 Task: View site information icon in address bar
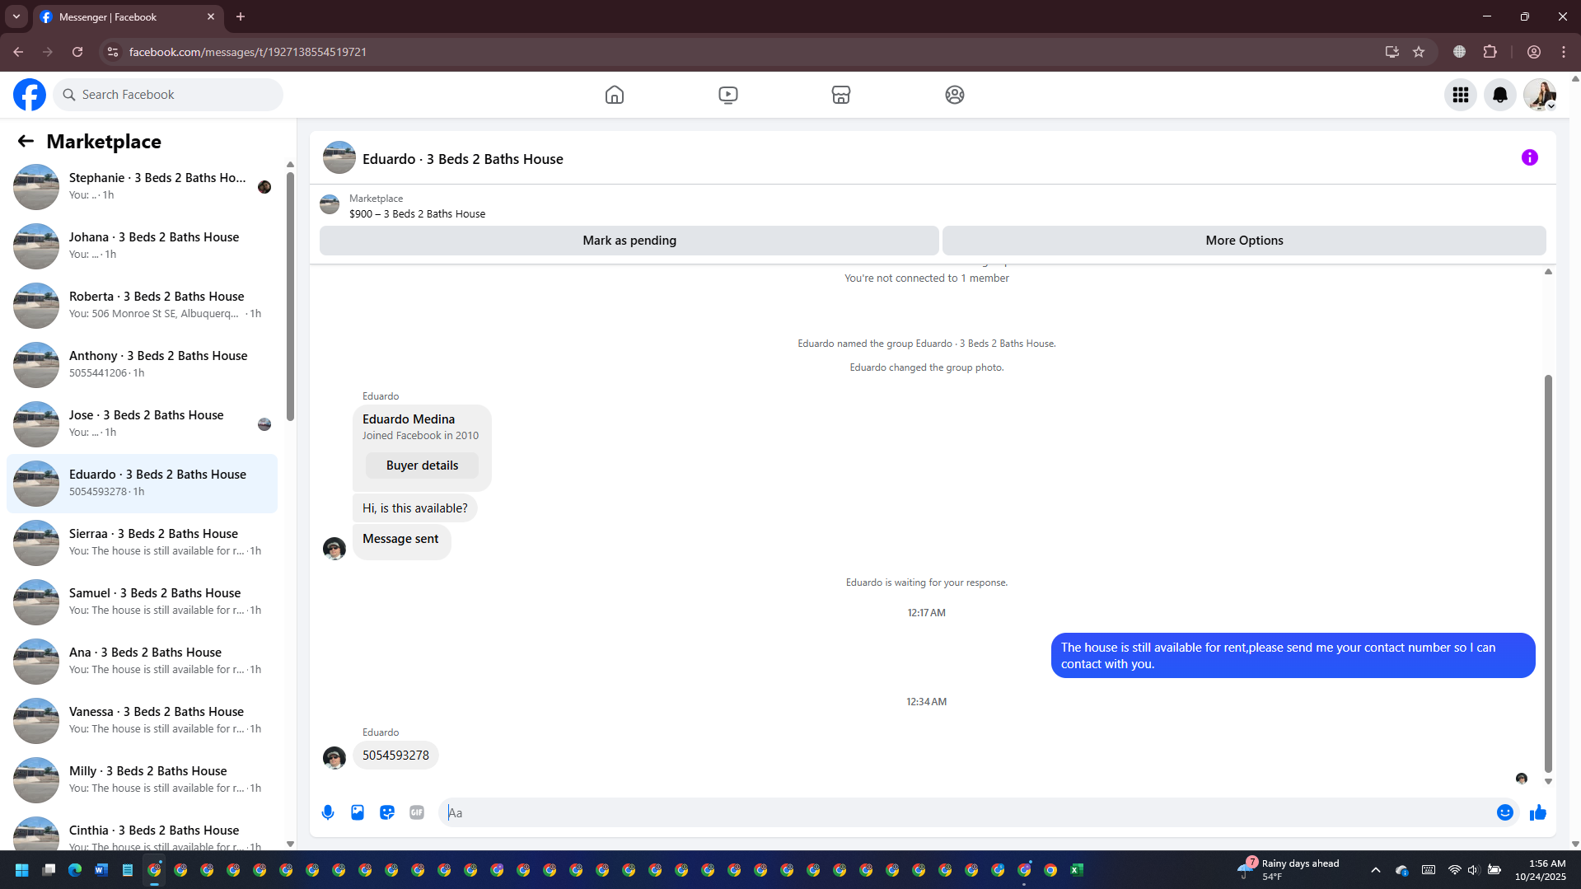pos(113,52)
